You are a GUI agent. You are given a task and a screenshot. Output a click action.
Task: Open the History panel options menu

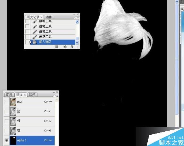coord(77,18)
